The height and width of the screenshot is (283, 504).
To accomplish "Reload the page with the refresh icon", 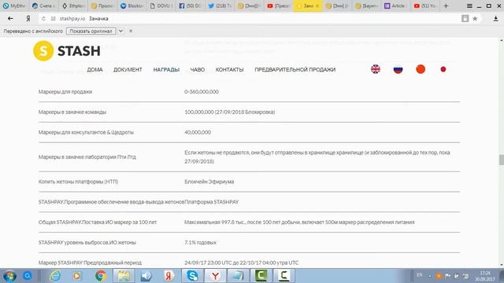I will (x=43, y=19).
